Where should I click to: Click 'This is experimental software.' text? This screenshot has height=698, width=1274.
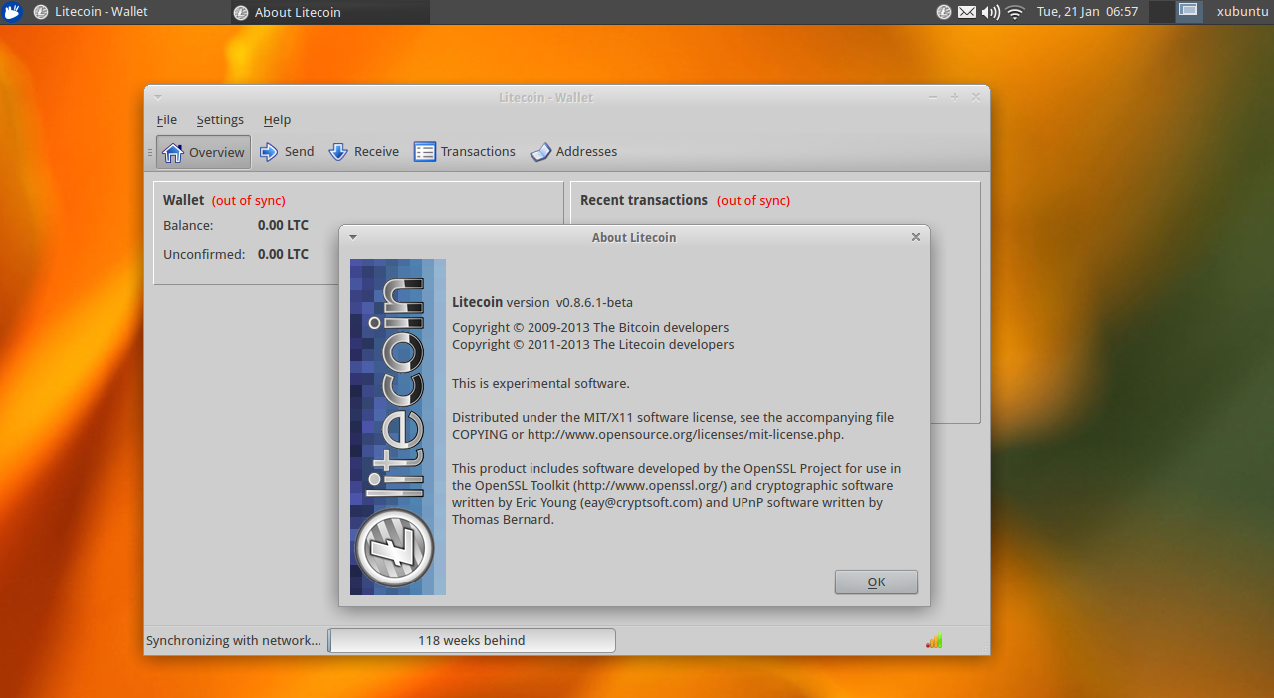[x=540, y=384]
